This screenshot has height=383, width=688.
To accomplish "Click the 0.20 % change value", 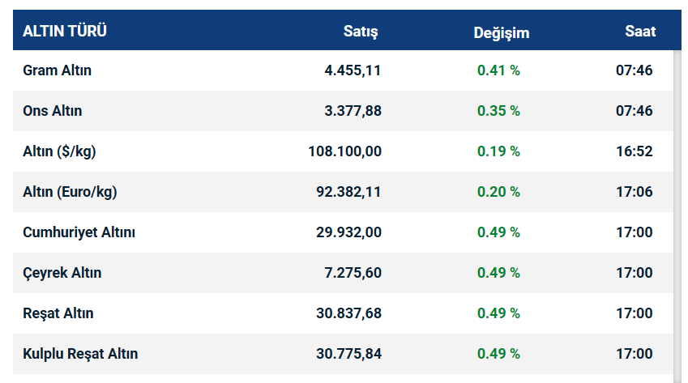I will 498,192.
